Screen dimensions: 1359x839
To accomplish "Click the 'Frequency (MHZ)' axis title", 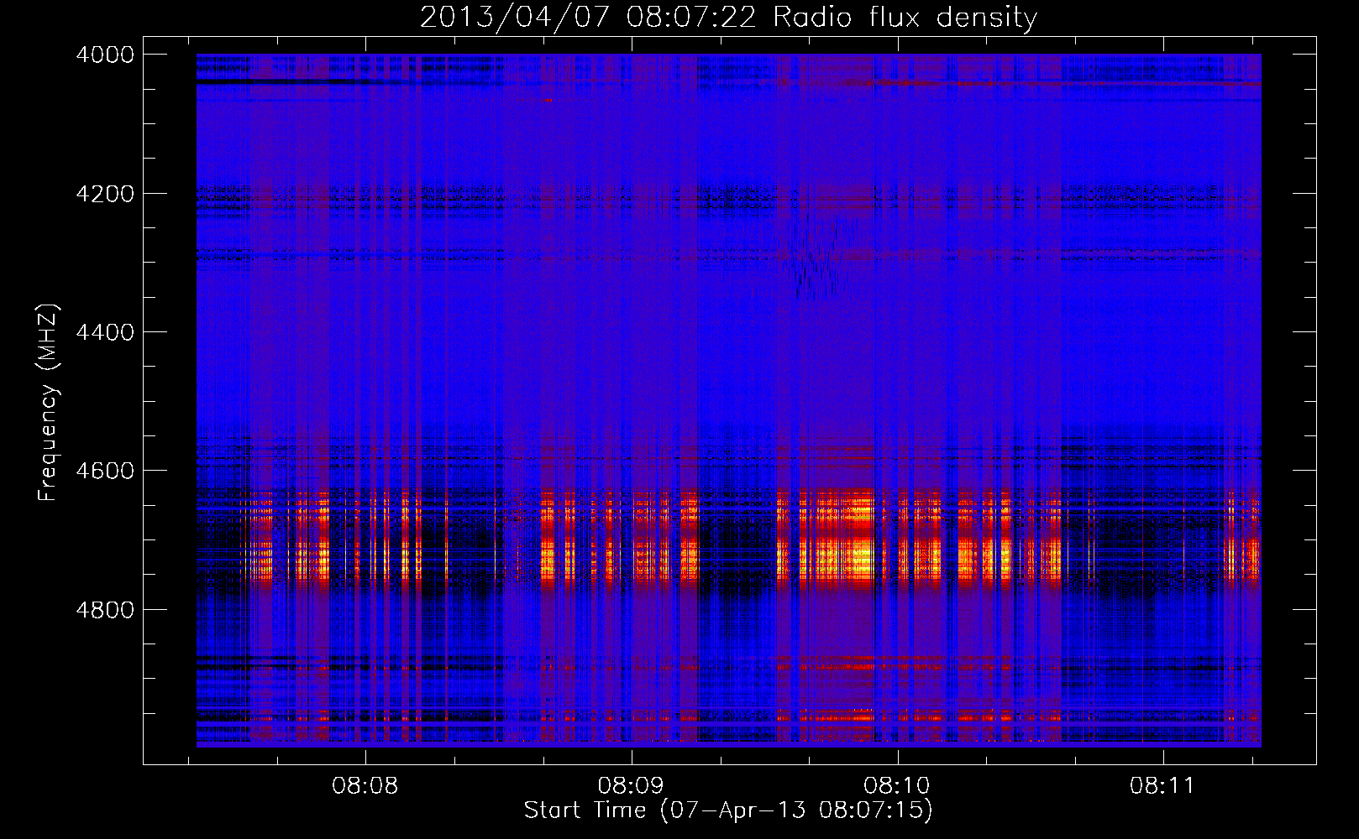I will coord(49,403).
